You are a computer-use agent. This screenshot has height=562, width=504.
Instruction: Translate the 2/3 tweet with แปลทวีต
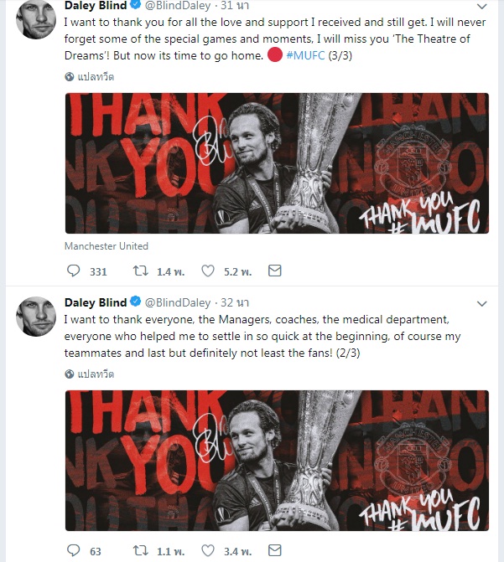[x=90, y=374]
